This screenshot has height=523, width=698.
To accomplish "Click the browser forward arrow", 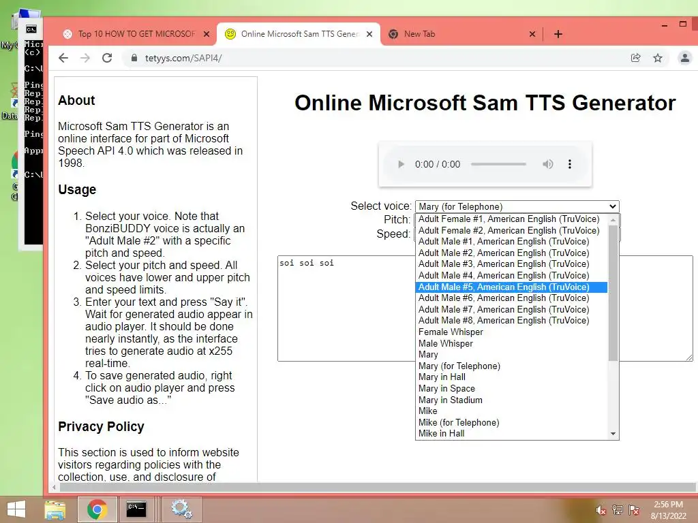I will [x=85, y=58].
